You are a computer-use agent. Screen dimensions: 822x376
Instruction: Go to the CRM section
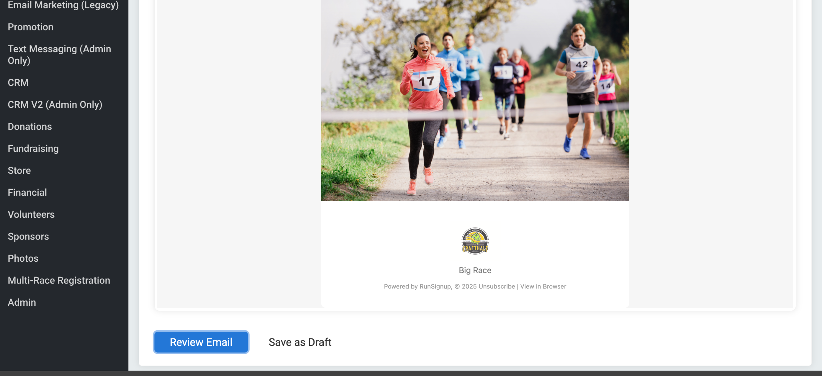pyautogui.click(x=18, y=83)
